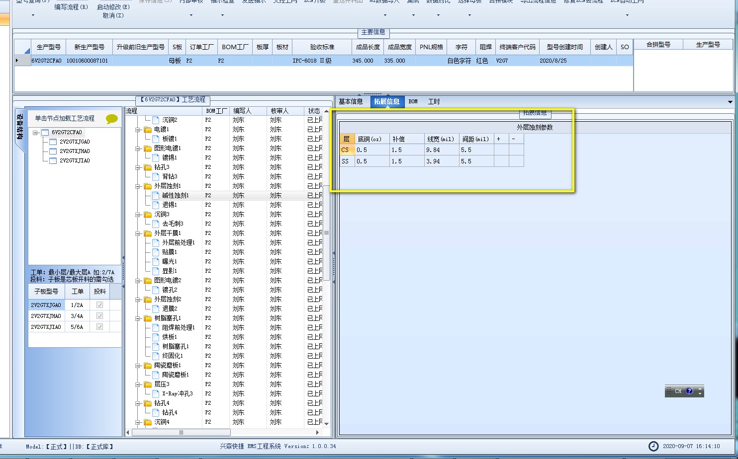Screen dimensions: 738x459
Task: Click the 线宽(mil) cell 9.84 in CS row
Action: (442, 150)
